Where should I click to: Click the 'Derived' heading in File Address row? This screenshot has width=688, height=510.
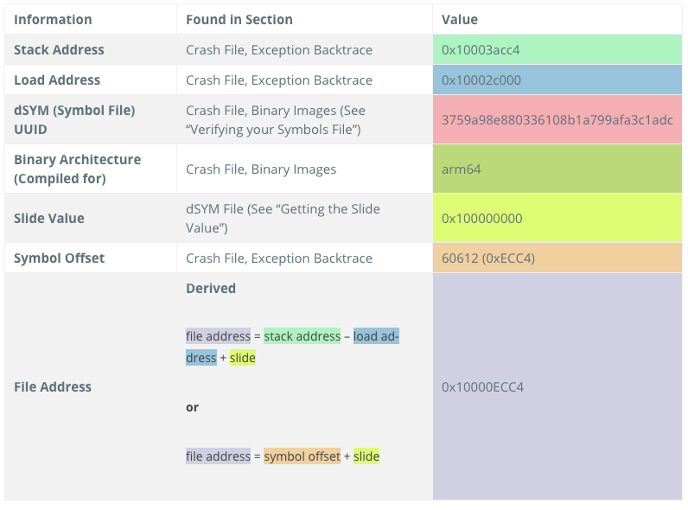click(x=211, y=289)
